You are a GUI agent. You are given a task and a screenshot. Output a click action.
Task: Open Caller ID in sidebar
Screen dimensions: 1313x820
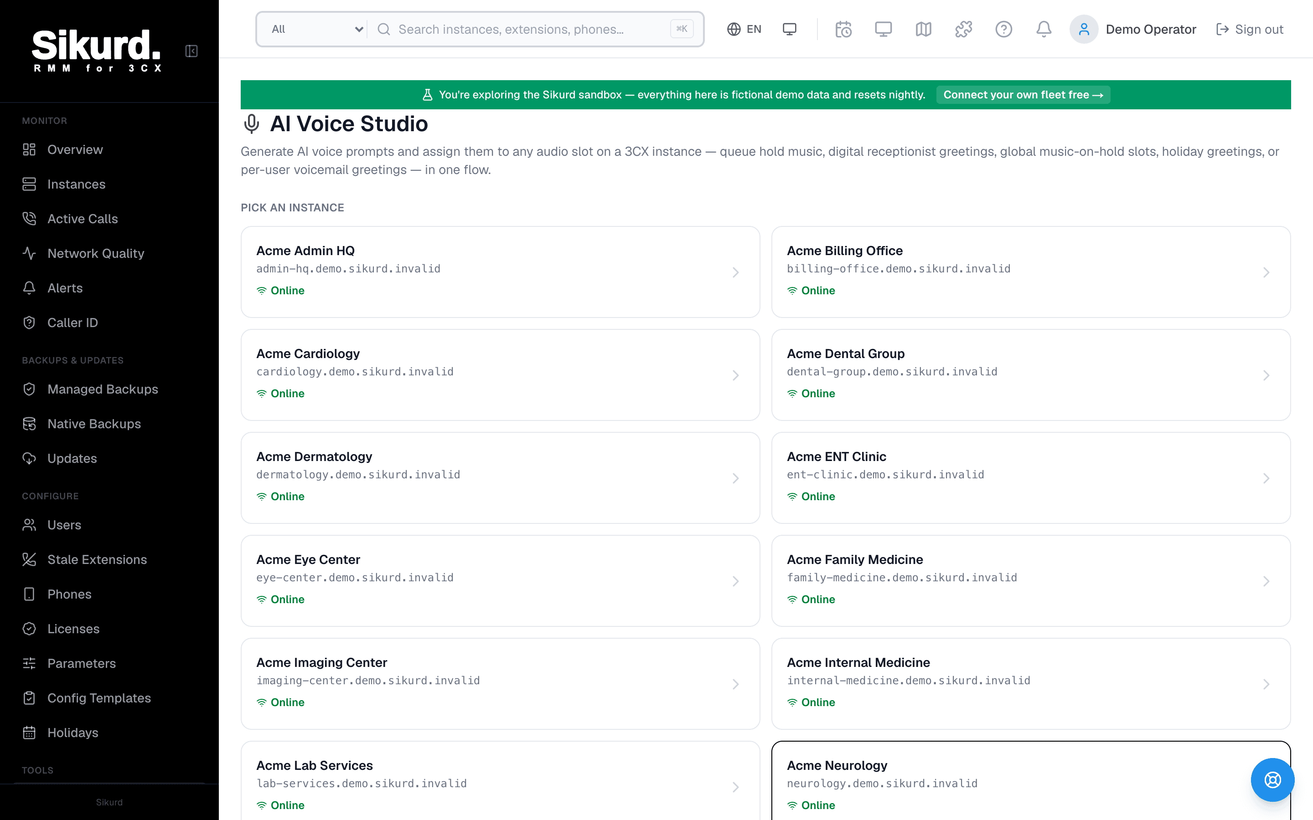109,323
